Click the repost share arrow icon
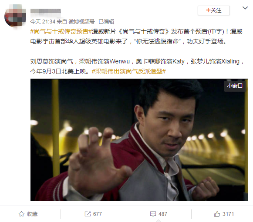 coord(88,214)
